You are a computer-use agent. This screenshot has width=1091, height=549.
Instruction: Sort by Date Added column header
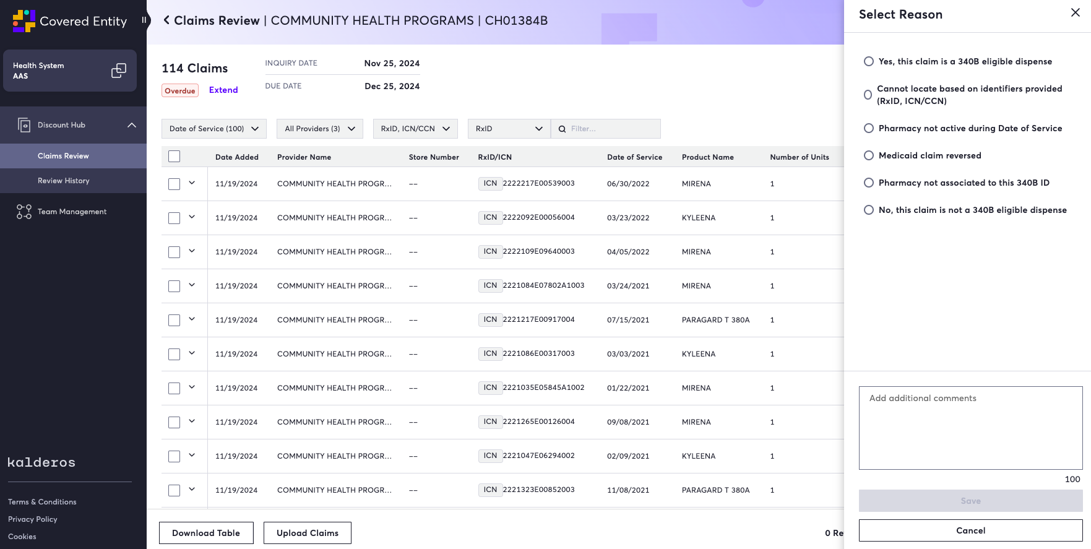237,157
